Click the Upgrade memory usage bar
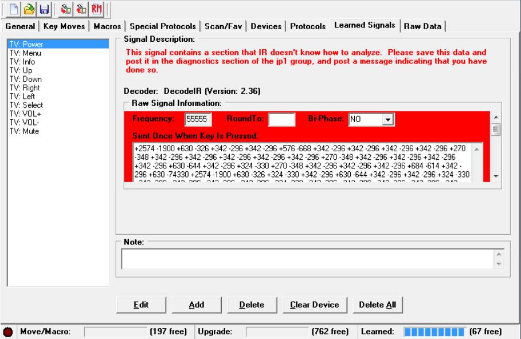 277,332
